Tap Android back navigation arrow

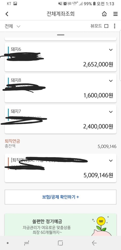tap(94, 243)
